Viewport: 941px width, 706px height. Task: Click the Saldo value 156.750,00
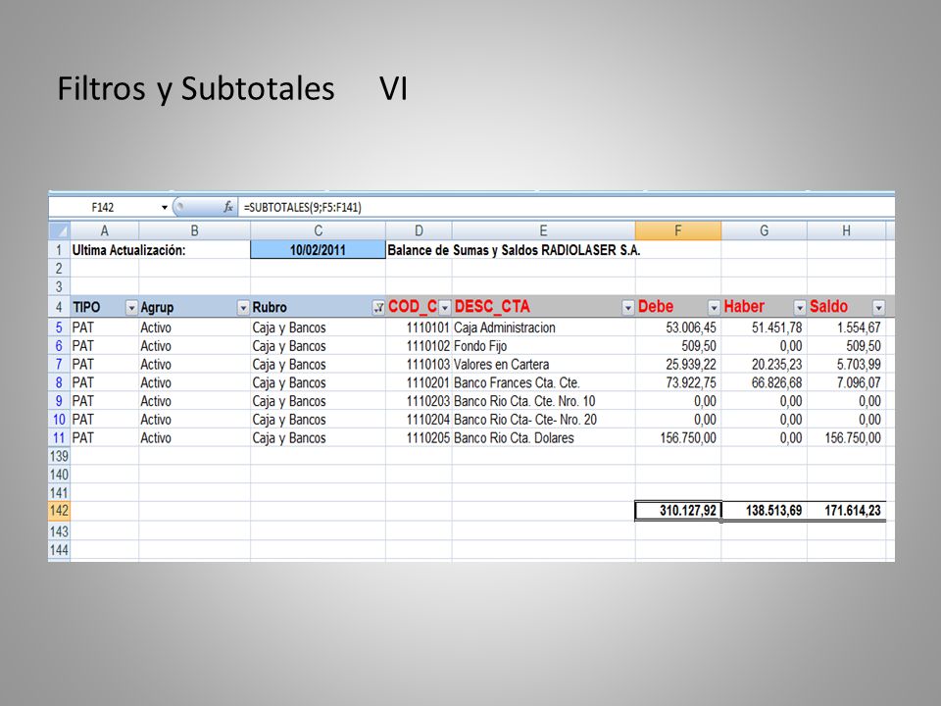tap(846, 437)
